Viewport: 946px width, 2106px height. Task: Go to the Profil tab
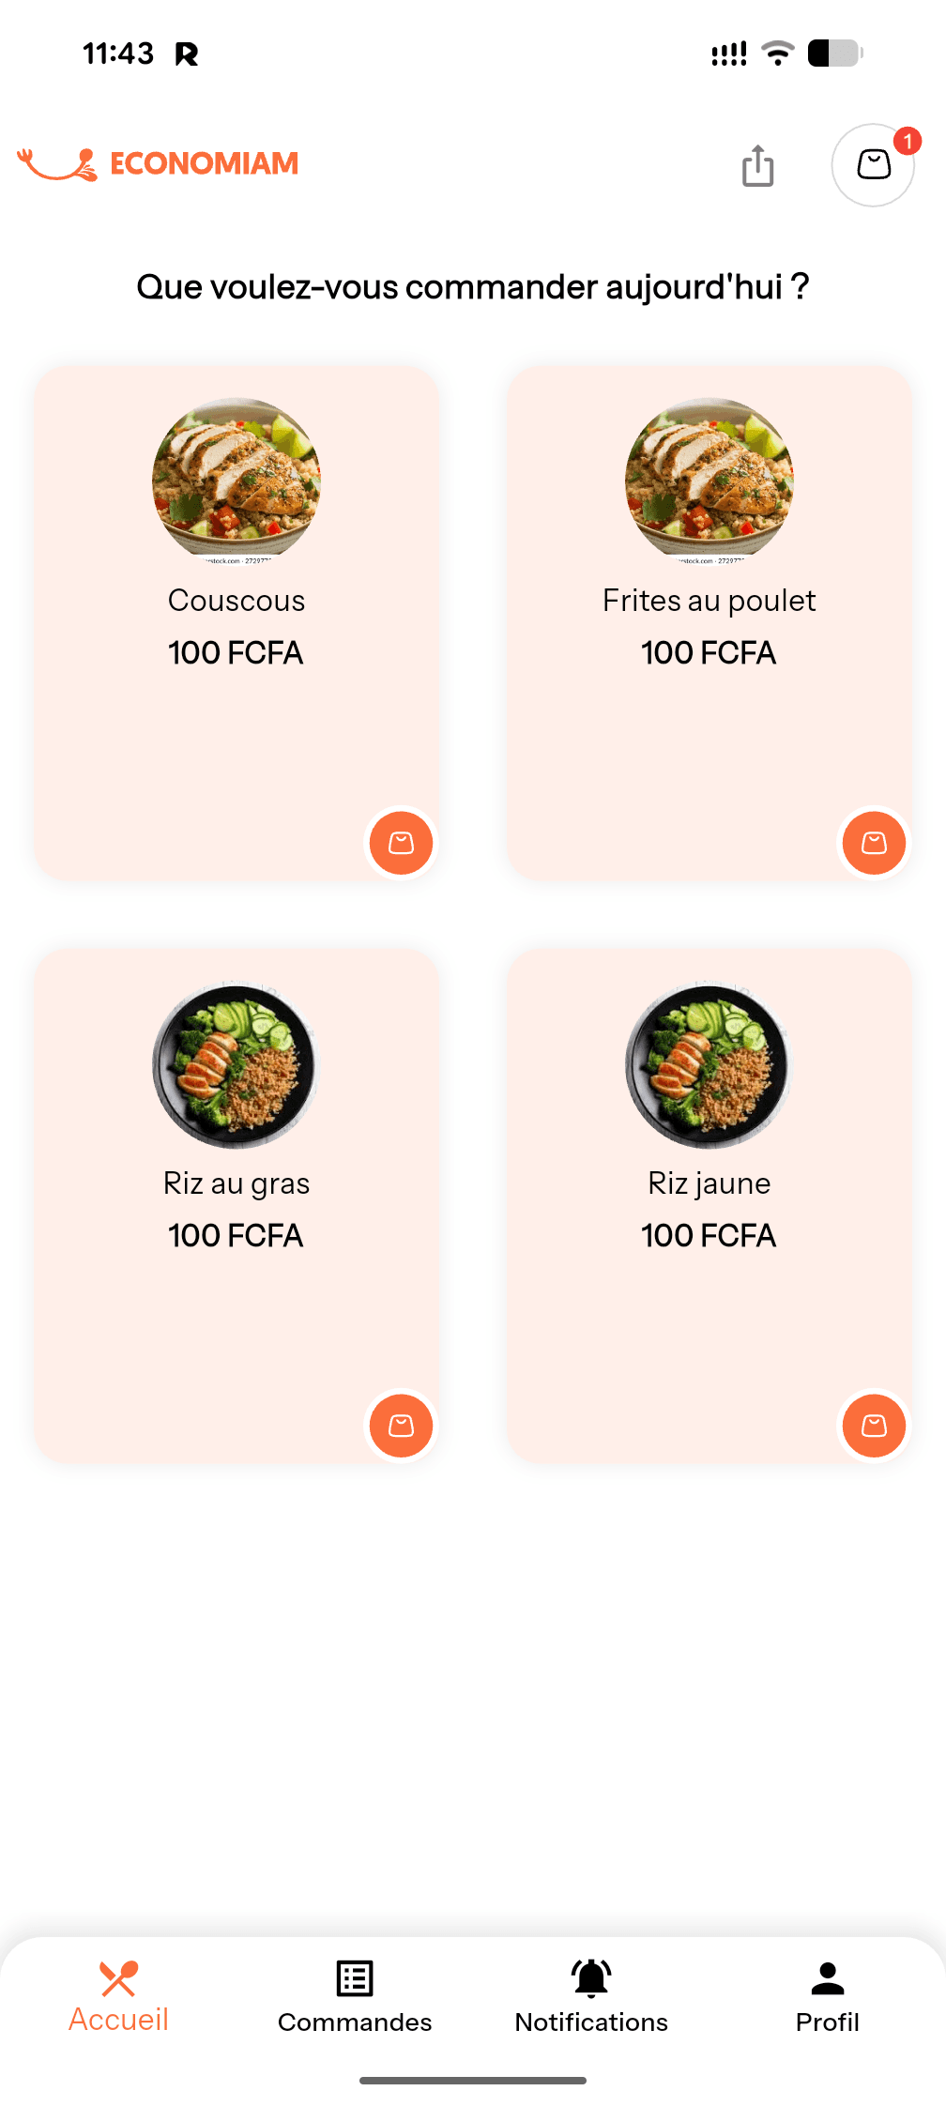coord(828,1997)
